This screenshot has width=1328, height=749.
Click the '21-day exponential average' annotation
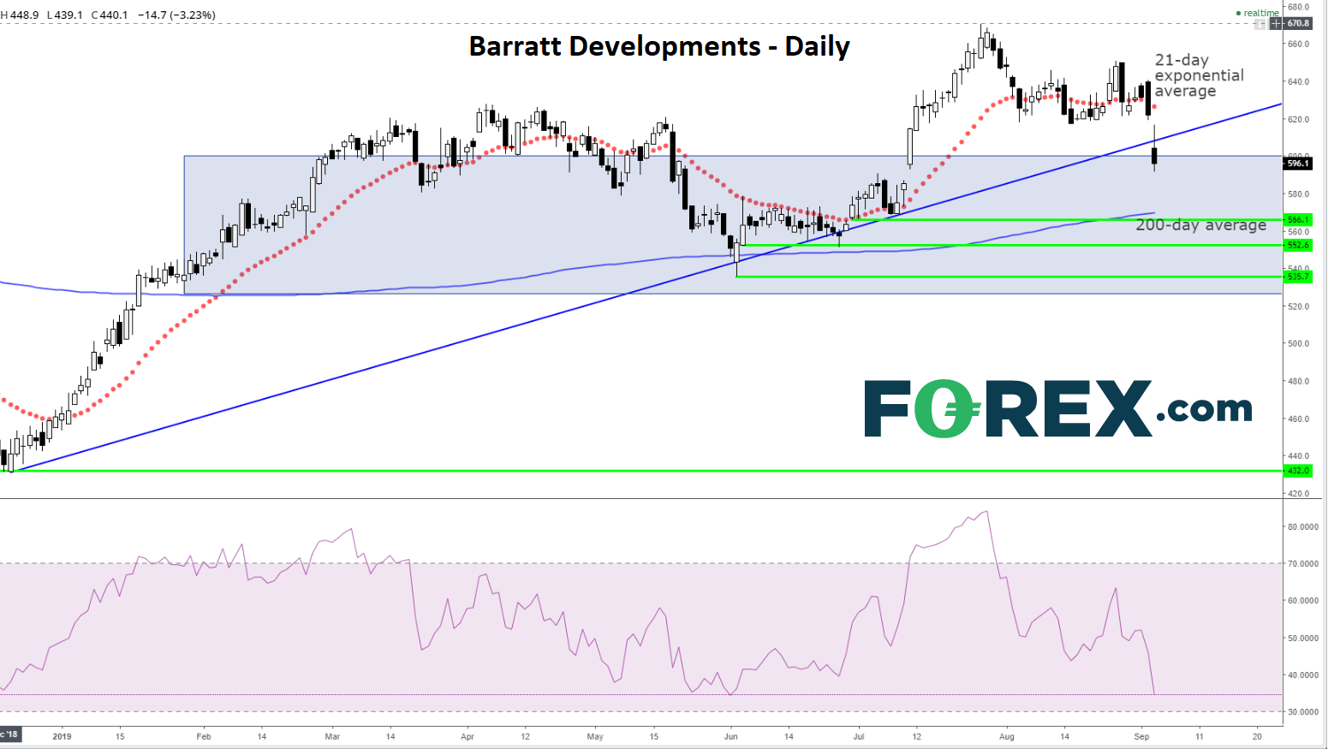tap(1199, 75)
